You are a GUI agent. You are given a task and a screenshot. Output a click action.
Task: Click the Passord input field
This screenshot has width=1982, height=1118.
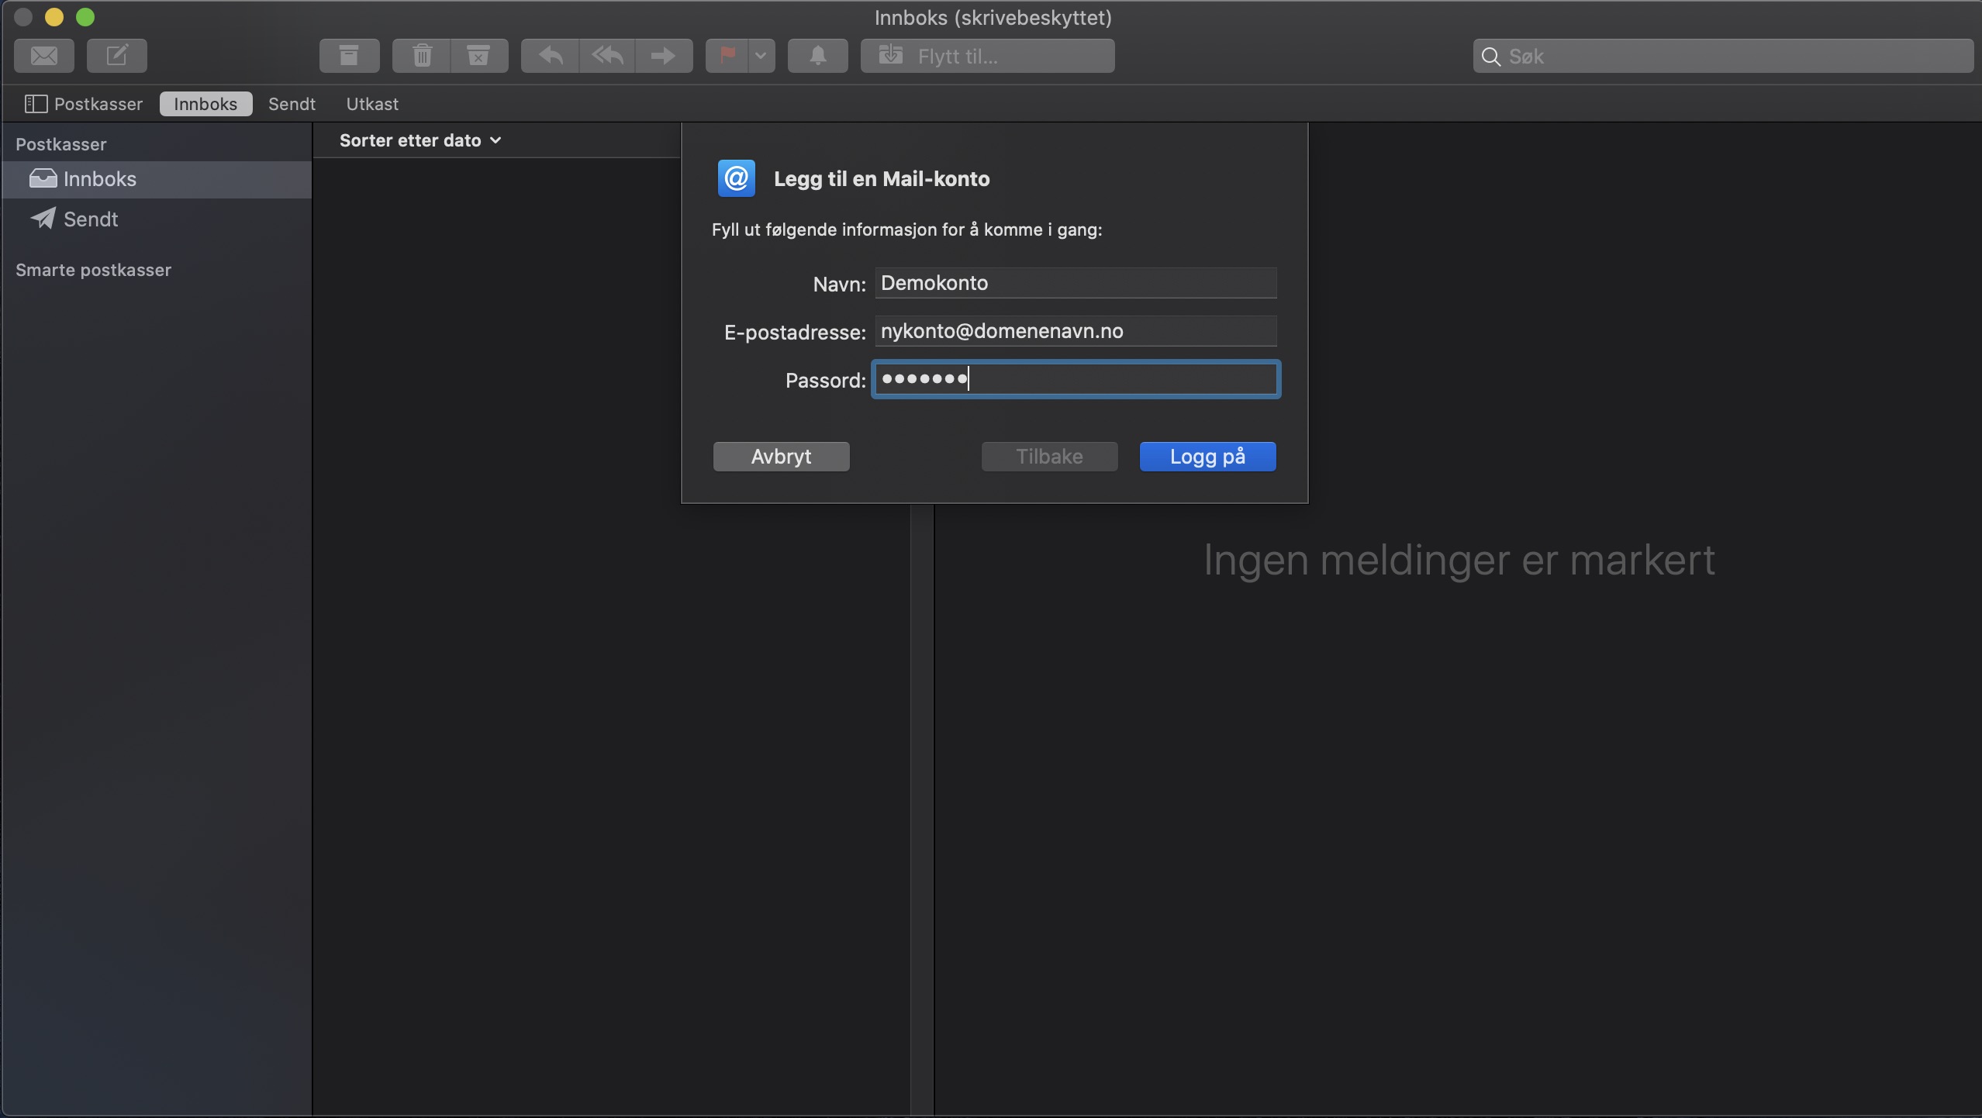[1076, 379]
